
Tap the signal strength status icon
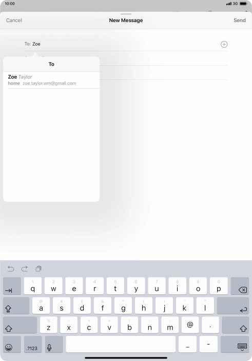(228, 4)
